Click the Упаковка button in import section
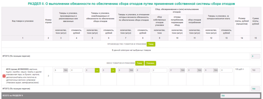This screenshot has height=99, width=263. 150,63
